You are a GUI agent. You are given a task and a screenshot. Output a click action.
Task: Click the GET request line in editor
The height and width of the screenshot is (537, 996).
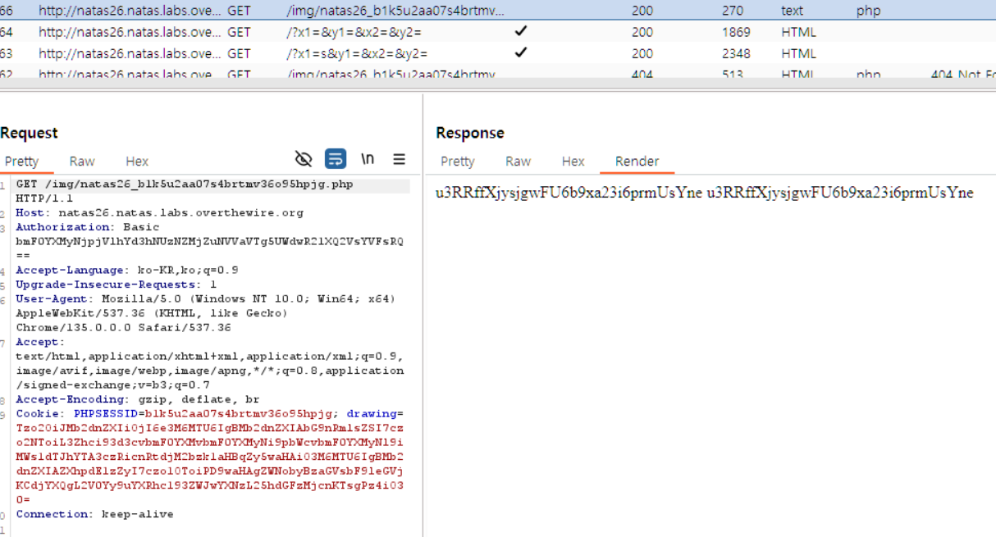click(185, 184)
